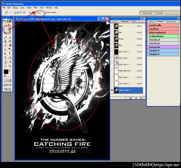181x168 pixels.
Task: Show the Green channel visibility
Action: tap(112, 39)
